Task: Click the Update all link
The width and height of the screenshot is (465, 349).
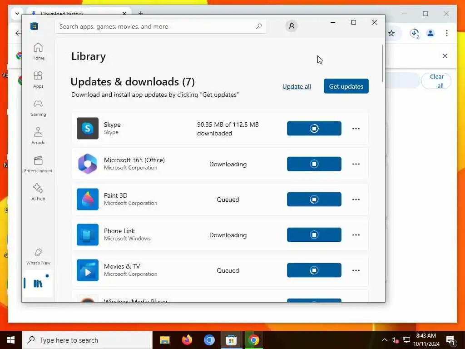Action: 297,86
